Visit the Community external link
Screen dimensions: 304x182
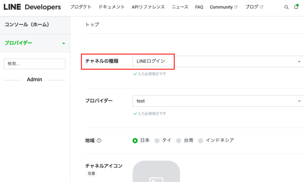[223, 7]
